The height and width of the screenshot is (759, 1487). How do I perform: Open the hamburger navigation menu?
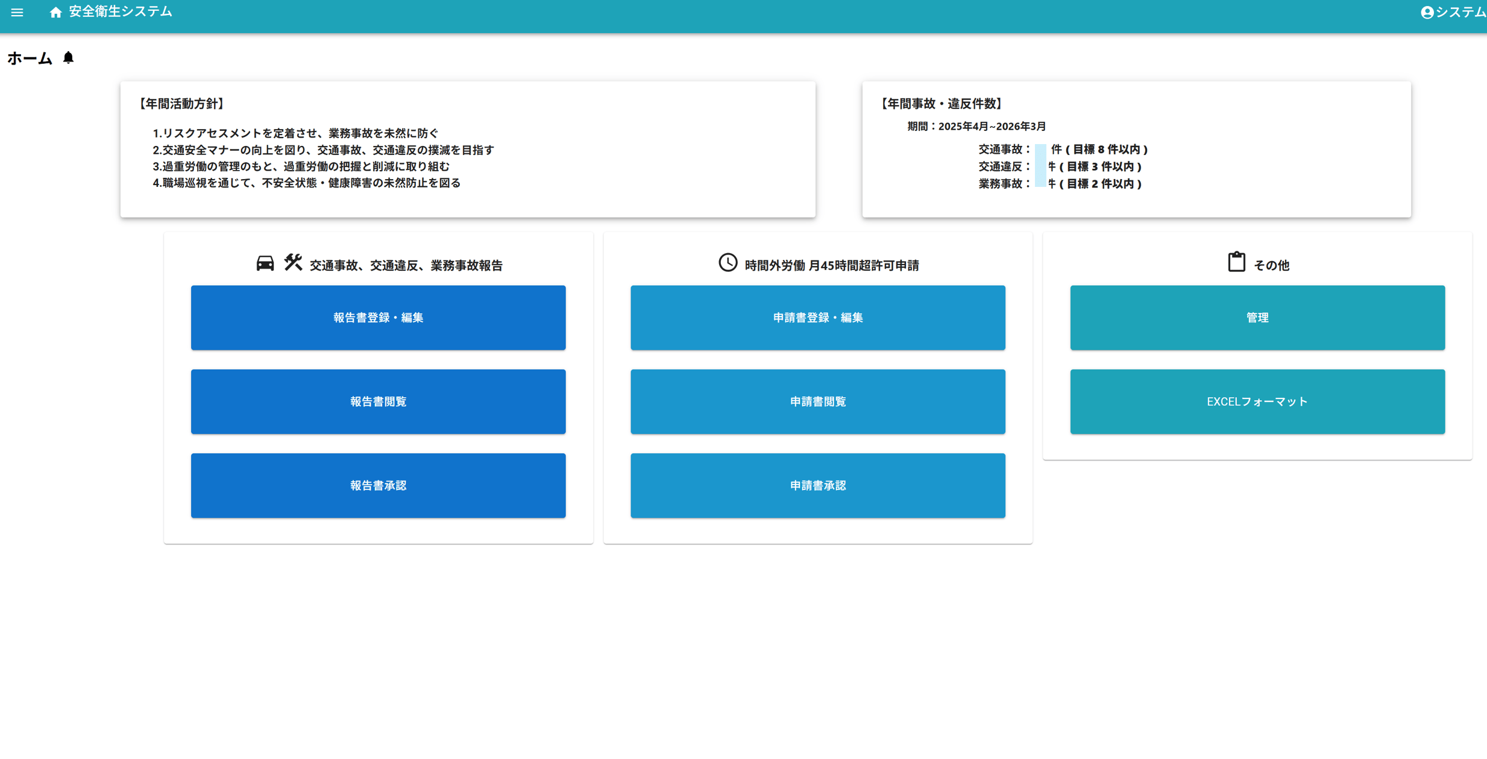[x=17, y=12]
